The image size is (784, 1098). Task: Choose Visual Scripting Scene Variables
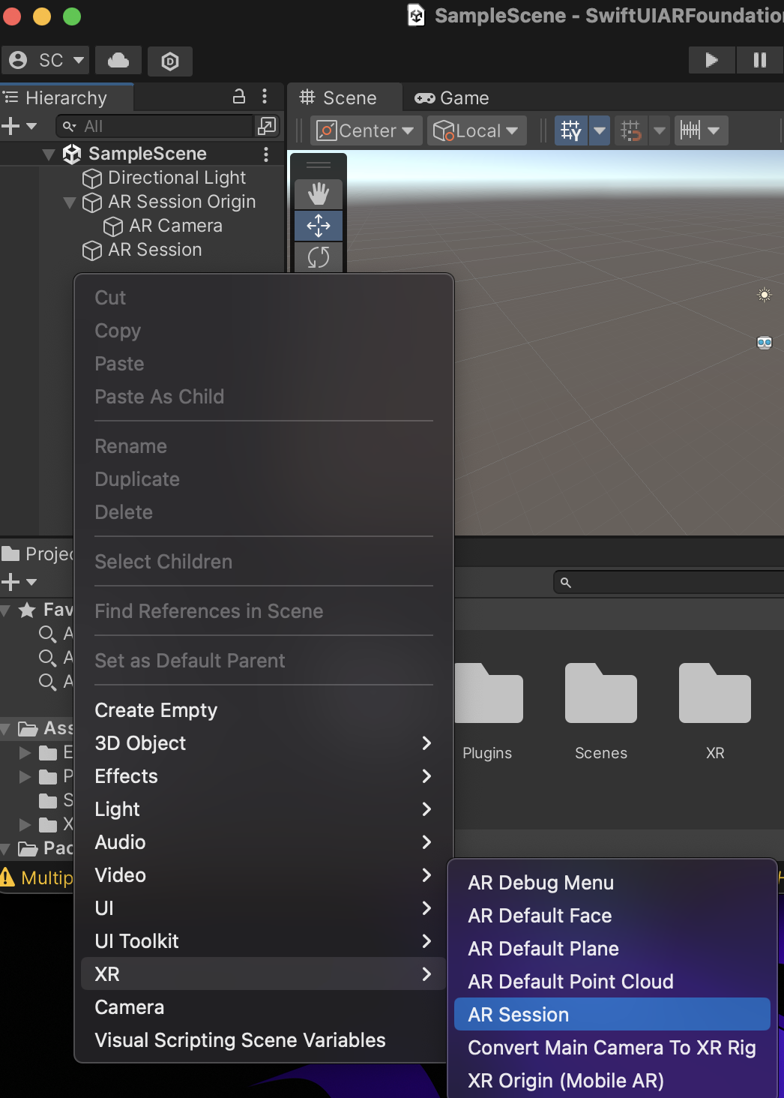point(264,1040)
